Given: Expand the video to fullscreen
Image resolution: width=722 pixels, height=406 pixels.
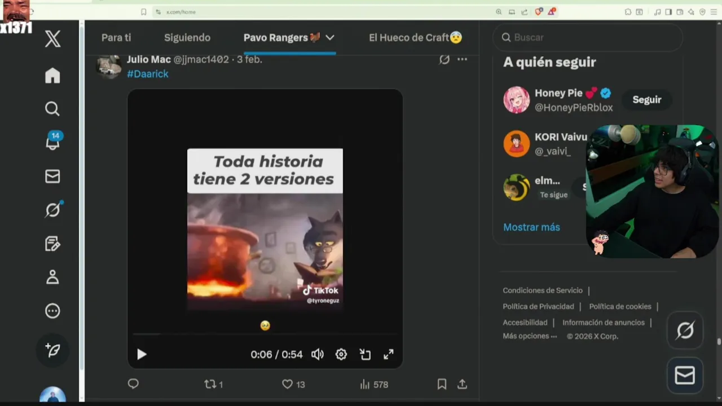Looking at the screenshot, I should [x=389, y=355].
